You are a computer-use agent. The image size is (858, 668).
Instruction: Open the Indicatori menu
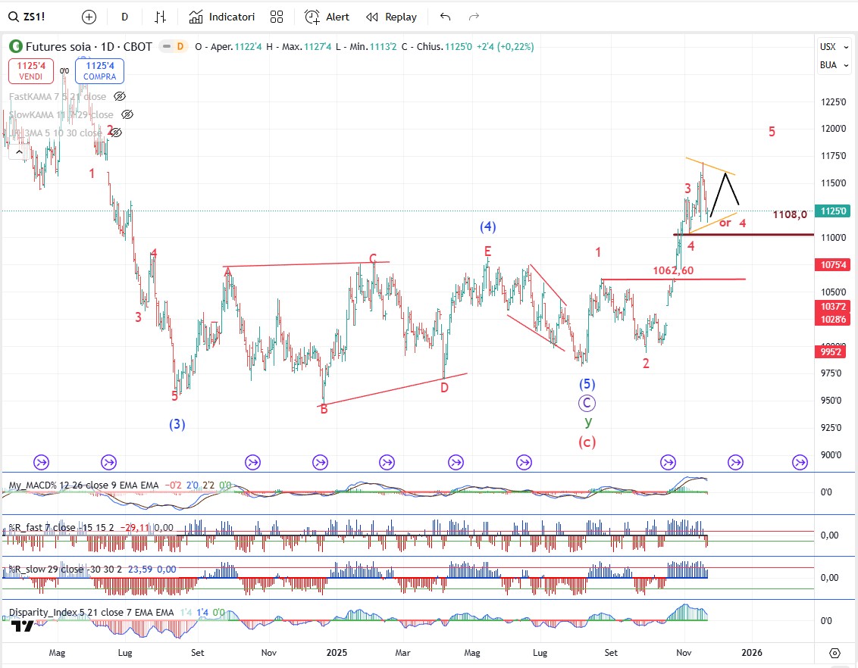[x=221, y=17]
